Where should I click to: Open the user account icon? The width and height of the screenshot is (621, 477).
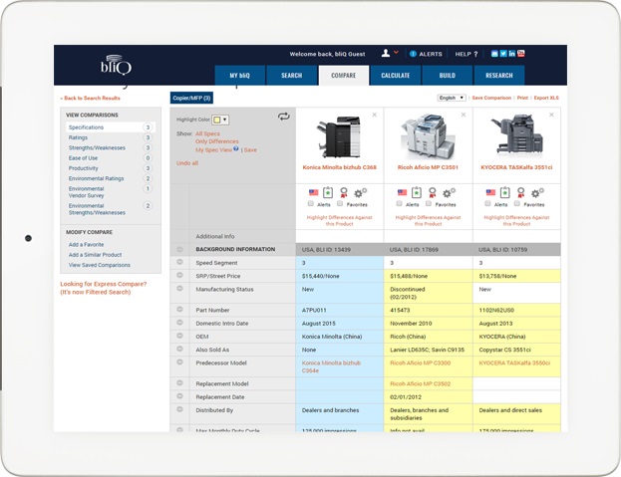pos(386,53)
